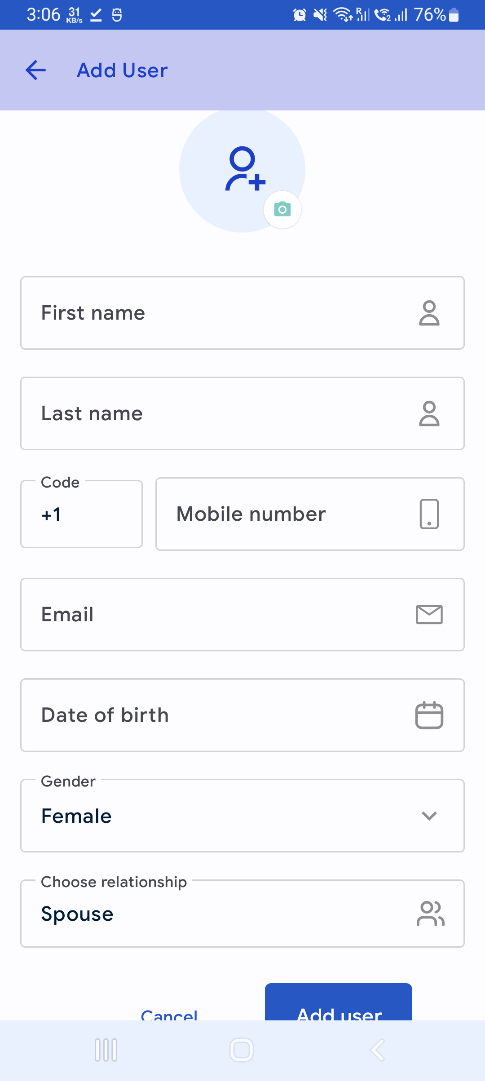
Task: Focus the Mobile number field
Action: pos(310,514)
